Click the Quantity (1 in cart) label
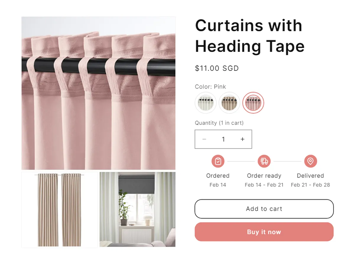Viewport: 355px width, 259px height. click(x=219, y=123)
